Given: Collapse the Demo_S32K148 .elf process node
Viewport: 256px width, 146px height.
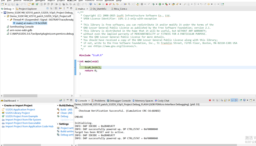Looking at the screenshot, I should pos(5,16).
